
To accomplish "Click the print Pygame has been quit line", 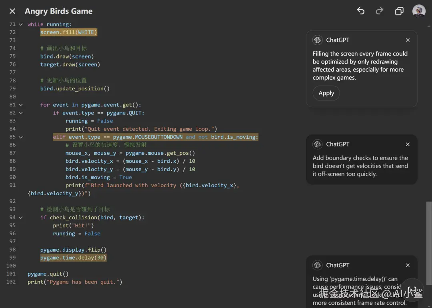I will (75, 282).
